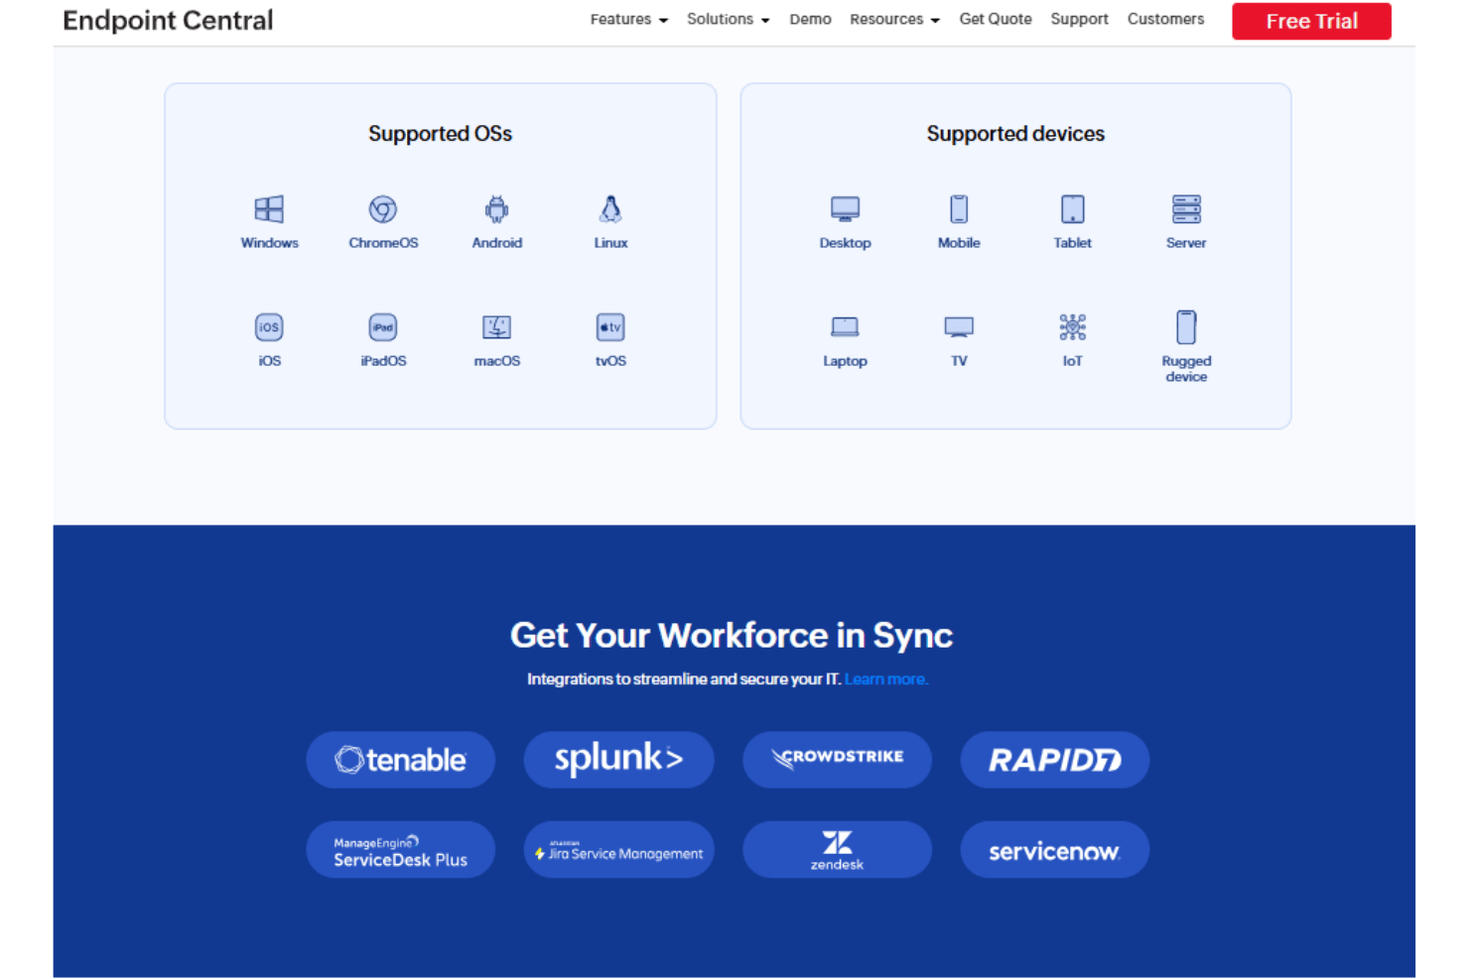The image size is (1469, 979).
Task: Click the Supported OSs heading
Action: [x=440, y=134]
